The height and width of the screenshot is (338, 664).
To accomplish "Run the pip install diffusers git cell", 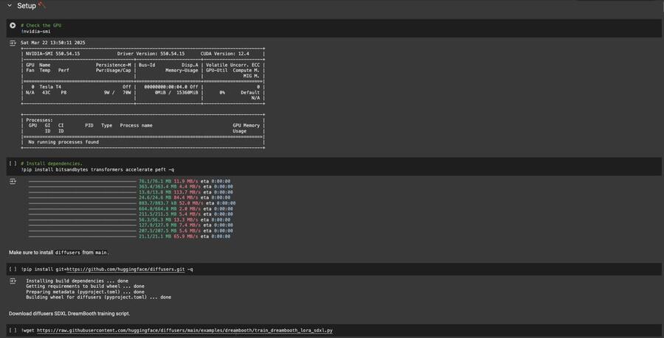I will pyautogui.click(x=13, y=269).
